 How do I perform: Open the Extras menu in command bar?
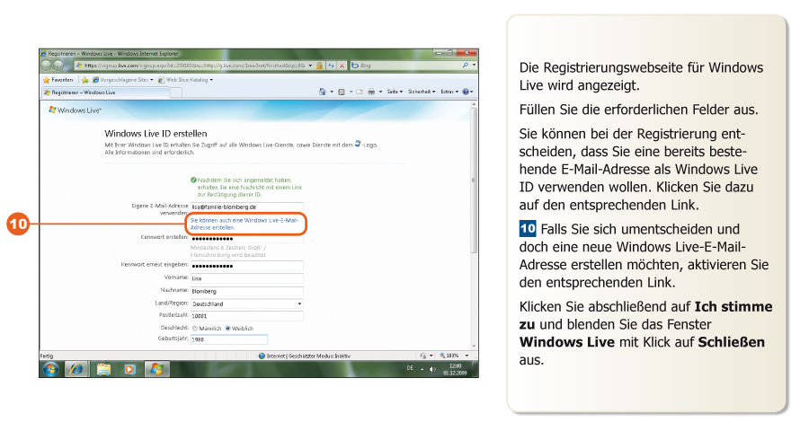pyautogui.click(x=449, y=92)
